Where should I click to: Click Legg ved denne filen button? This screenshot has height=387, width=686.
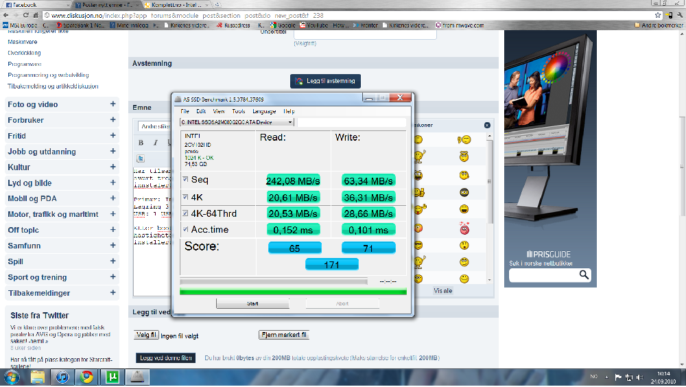pos(166,357)
